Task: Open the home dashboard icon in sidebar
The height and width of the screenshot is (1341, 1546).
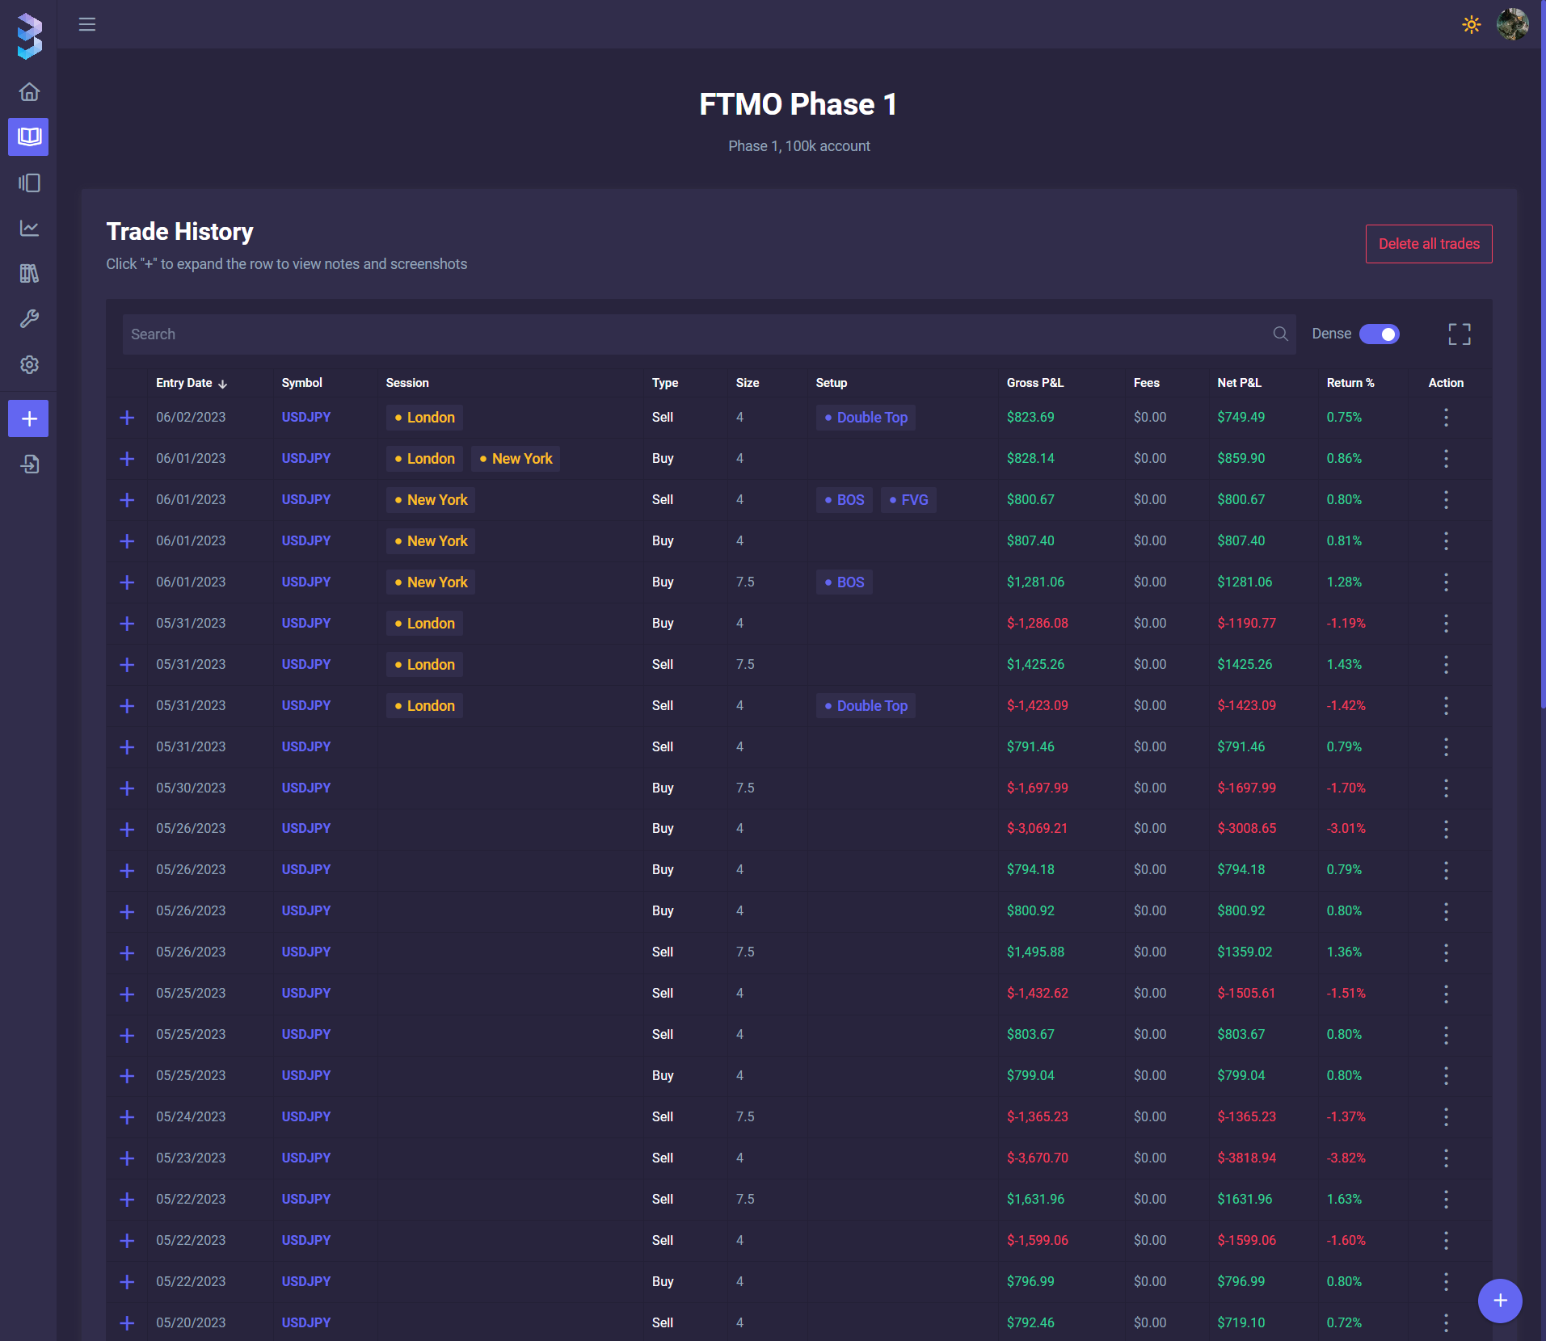Action: pyautogui.click(x=29, y=92)
